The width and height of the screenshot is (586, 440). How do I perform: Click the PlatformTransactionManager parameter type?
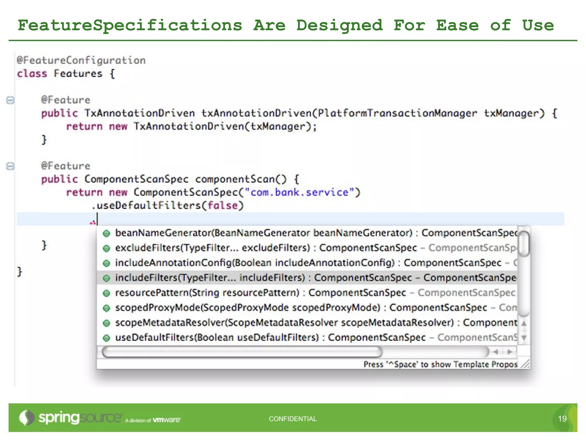tap(397, 113)
